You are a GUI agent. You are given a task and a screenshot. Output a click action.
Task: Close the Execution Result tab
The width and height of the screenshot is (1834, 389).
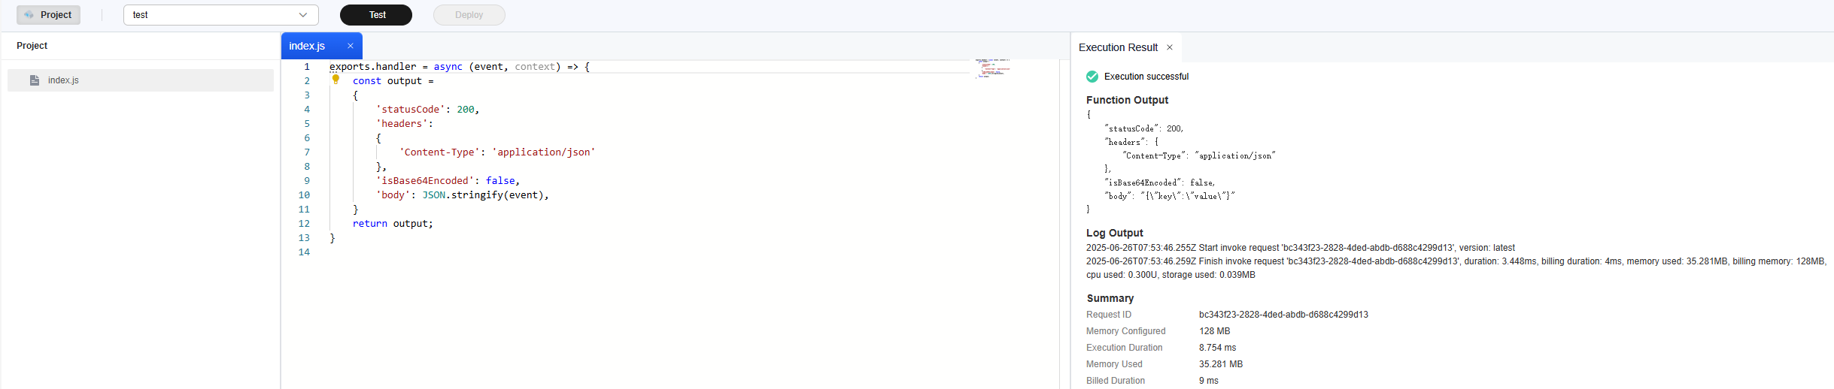point(1170,47)
